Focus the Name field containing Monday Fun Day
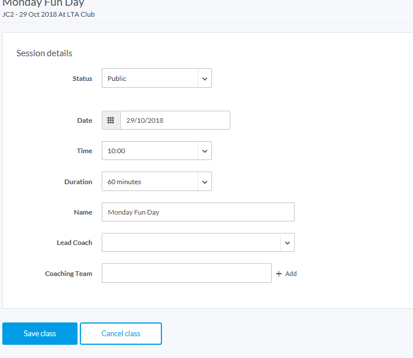Viewport: 413px width, 358px height. [198, 212]
